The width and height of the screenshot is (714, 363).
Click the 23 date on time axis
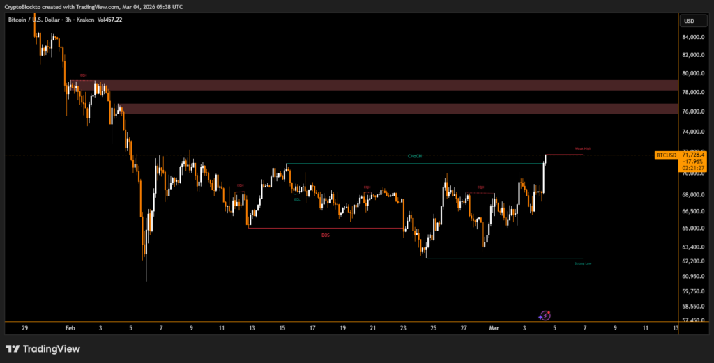(x=403, y=327)
